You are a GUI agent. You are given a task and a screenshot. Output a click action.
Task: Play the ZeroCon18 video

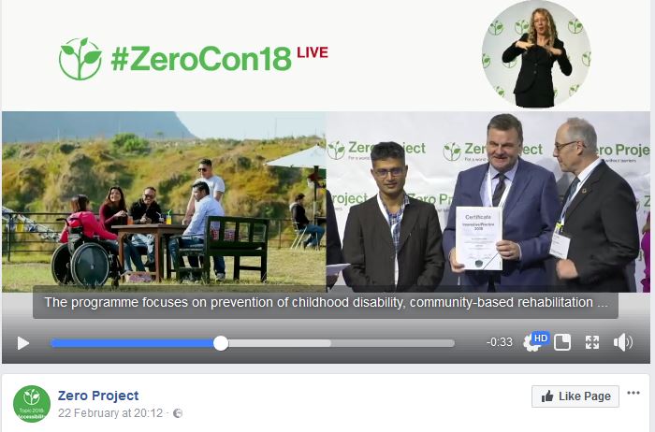(23, 343)
